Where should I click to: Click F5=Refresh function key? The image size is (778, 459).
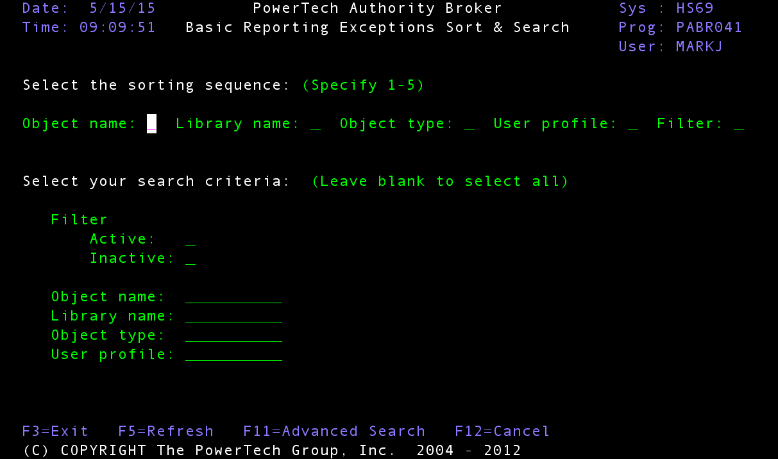(x=166, y=431)
